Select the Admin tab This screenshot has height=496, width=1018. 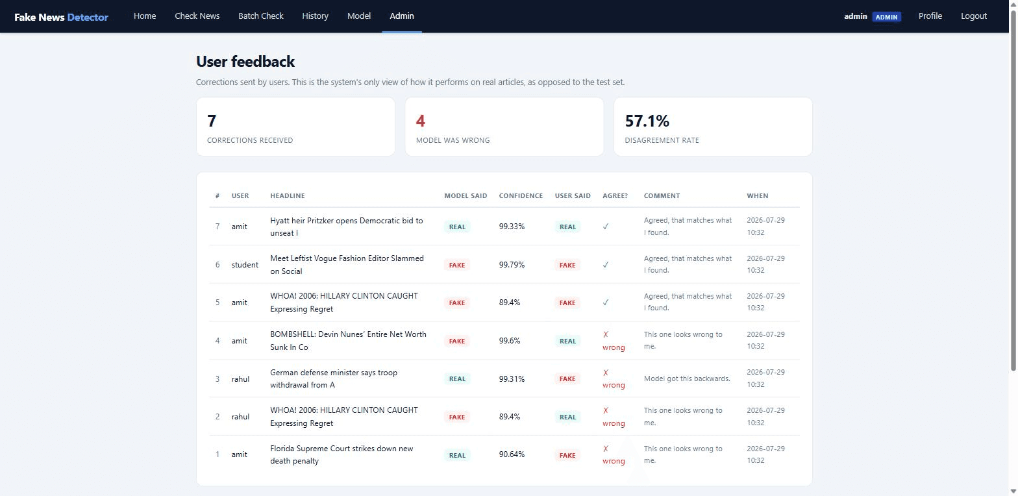click(x=402, y=16)
